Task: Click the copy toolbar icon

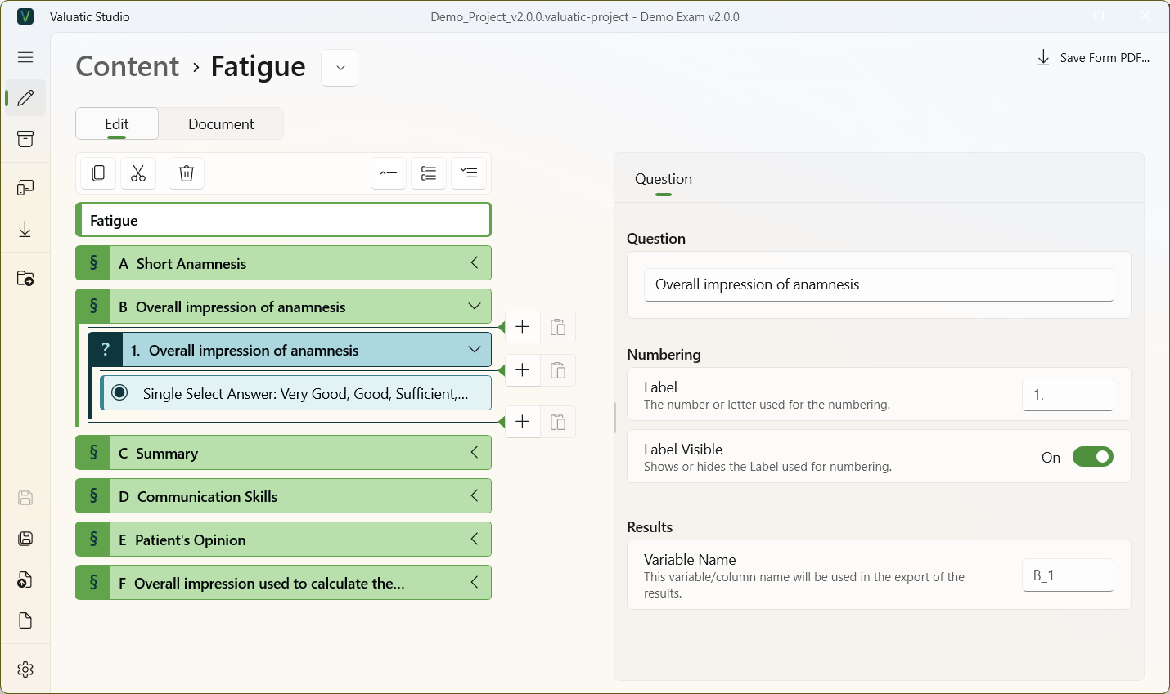Action: pos(98,173)
